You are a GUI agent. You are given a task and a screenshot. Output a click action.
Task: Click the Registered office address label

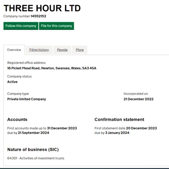26,63
